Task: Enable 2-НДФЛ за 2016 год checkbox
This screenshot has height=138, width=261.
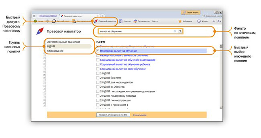Action: [98, 87]
